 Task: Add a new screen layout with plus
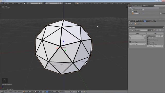tap(39, 3)
